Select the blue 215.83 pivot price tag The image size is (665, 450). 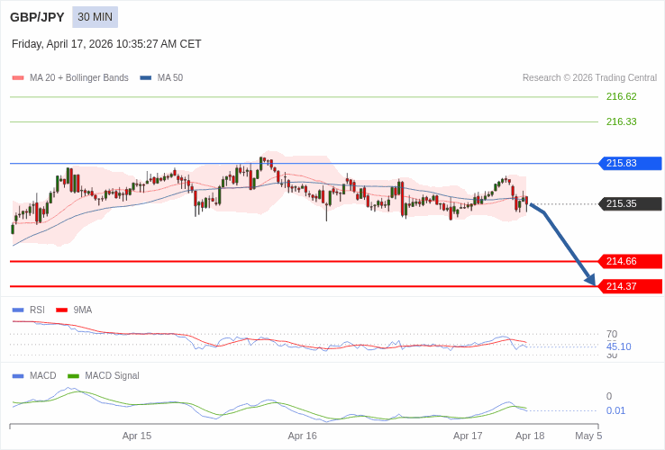[x=630, y=163]
